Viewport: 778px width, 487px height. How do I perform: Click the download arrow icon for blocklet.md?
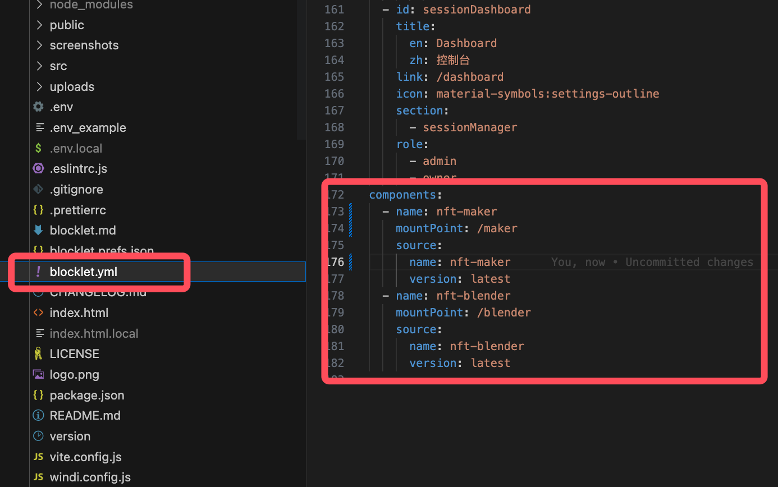click(38, 230)
